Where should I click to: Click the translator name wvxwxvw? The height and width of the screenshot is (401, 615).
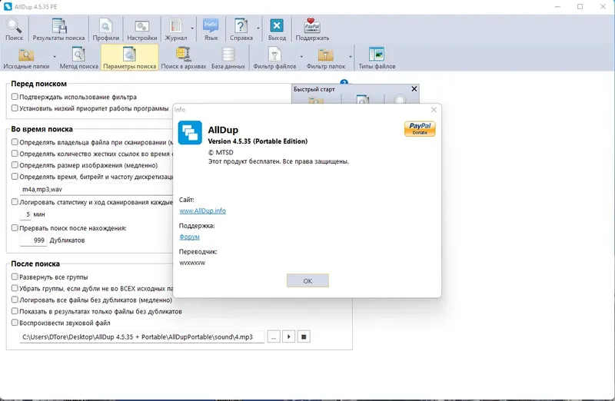[x=192, y=263]
